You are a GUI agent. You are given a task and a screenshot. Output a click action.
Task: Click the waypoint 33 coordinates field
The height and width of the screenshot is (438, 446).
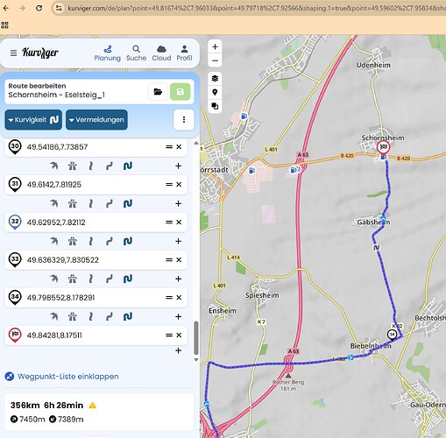tap(96, 260)
